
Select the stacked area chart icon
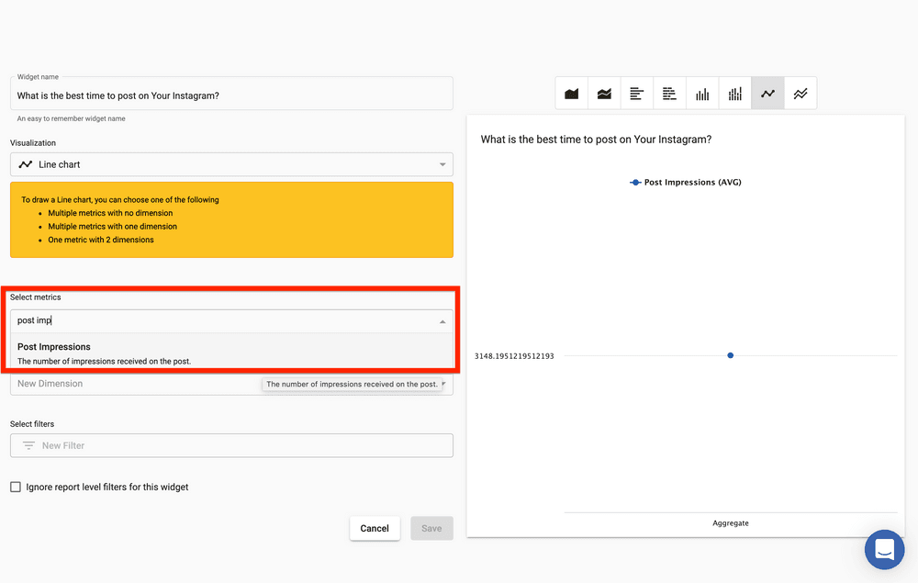(604, 94)
